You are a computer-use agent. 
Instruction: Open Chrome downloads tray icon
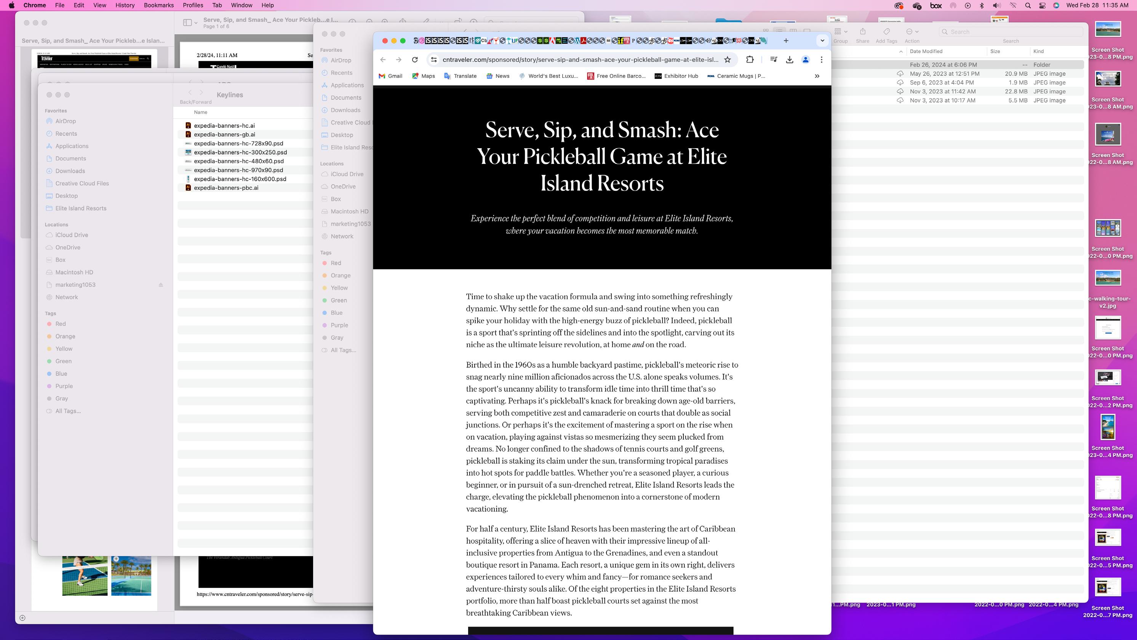[x=790, y=59]
